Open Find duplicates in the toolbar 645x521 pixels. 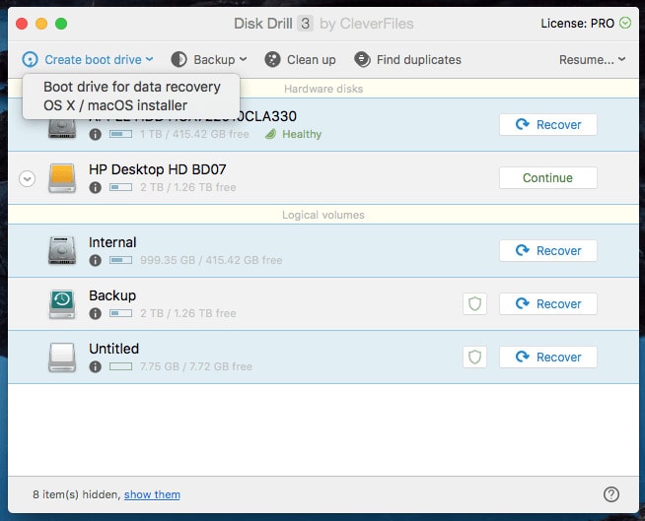coord(407,60)
